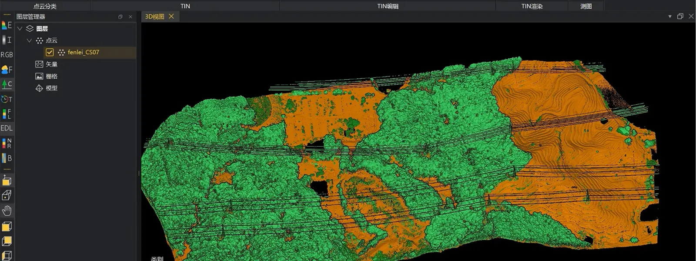The image size is (696, 261).
Task: Close the 3D视图 tab
Action: [171, 16]
